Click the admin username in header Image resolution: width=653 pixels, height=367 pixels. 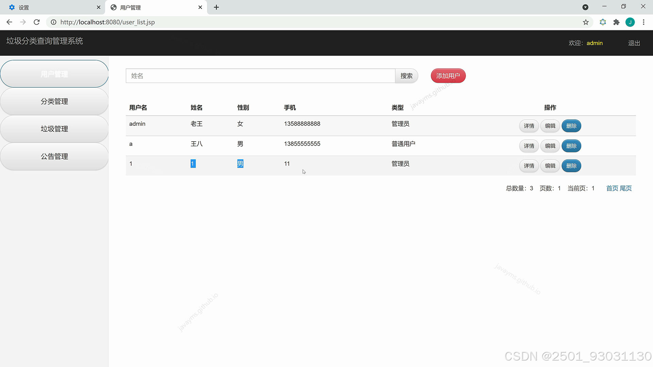click(x=595, y=43)
